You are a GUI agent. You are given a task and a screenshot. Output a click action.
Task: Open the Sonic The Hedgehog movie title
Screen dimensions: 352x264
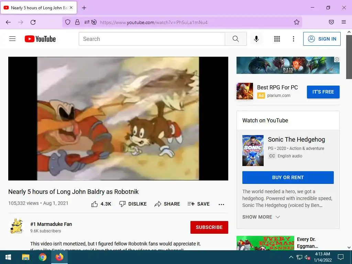[296, 140]
